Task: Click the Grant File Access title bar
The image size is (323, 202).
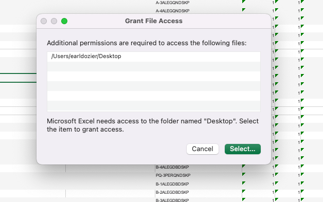Action: [154, 21]
